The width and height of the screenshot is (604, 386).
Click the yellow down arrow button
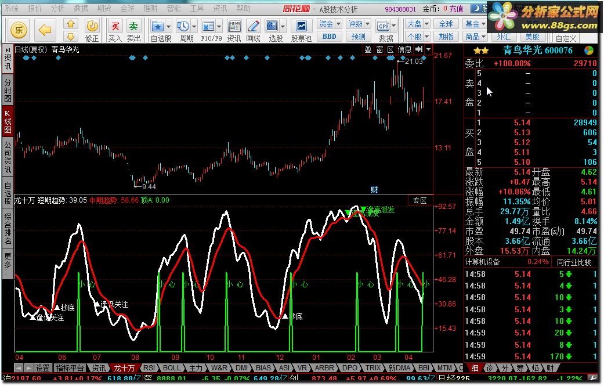pos(70,36)
